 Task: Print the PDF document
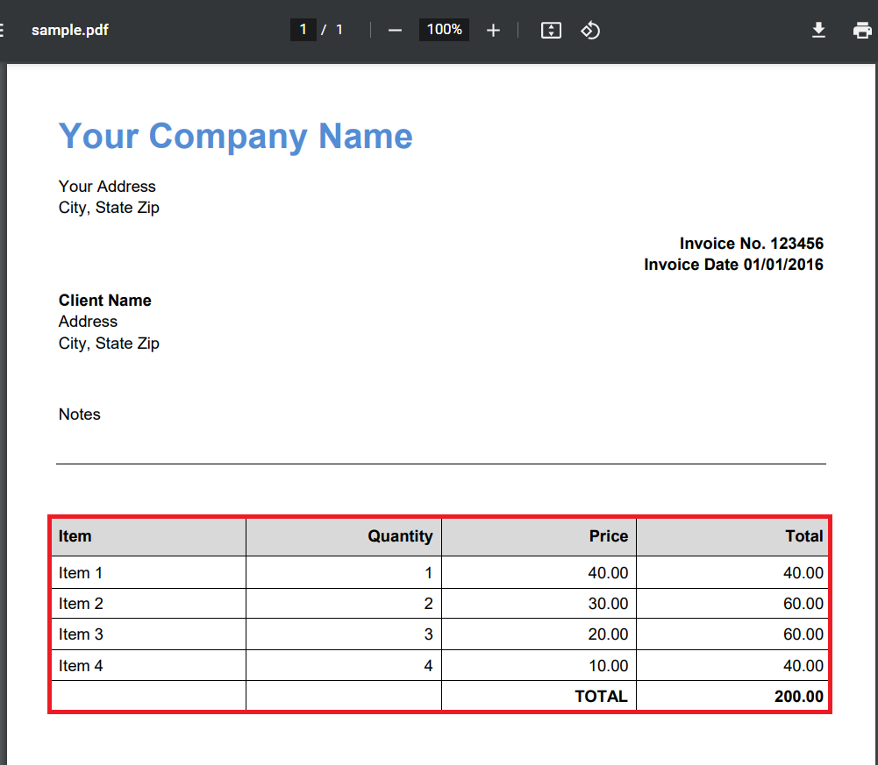pos(862,30)
